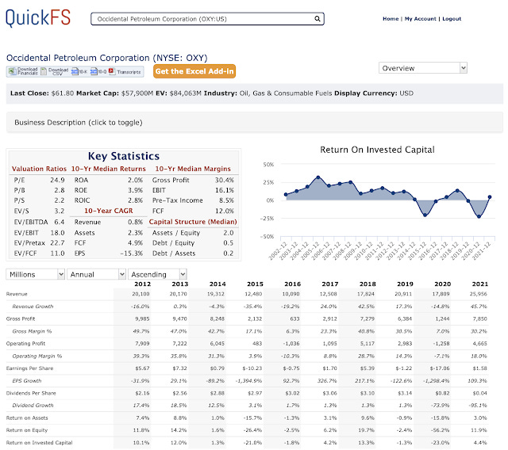The height and width of the screenshot is (450, 508).
Task: Click the Download Financials Excel icon
Action: tap(13, 71)
